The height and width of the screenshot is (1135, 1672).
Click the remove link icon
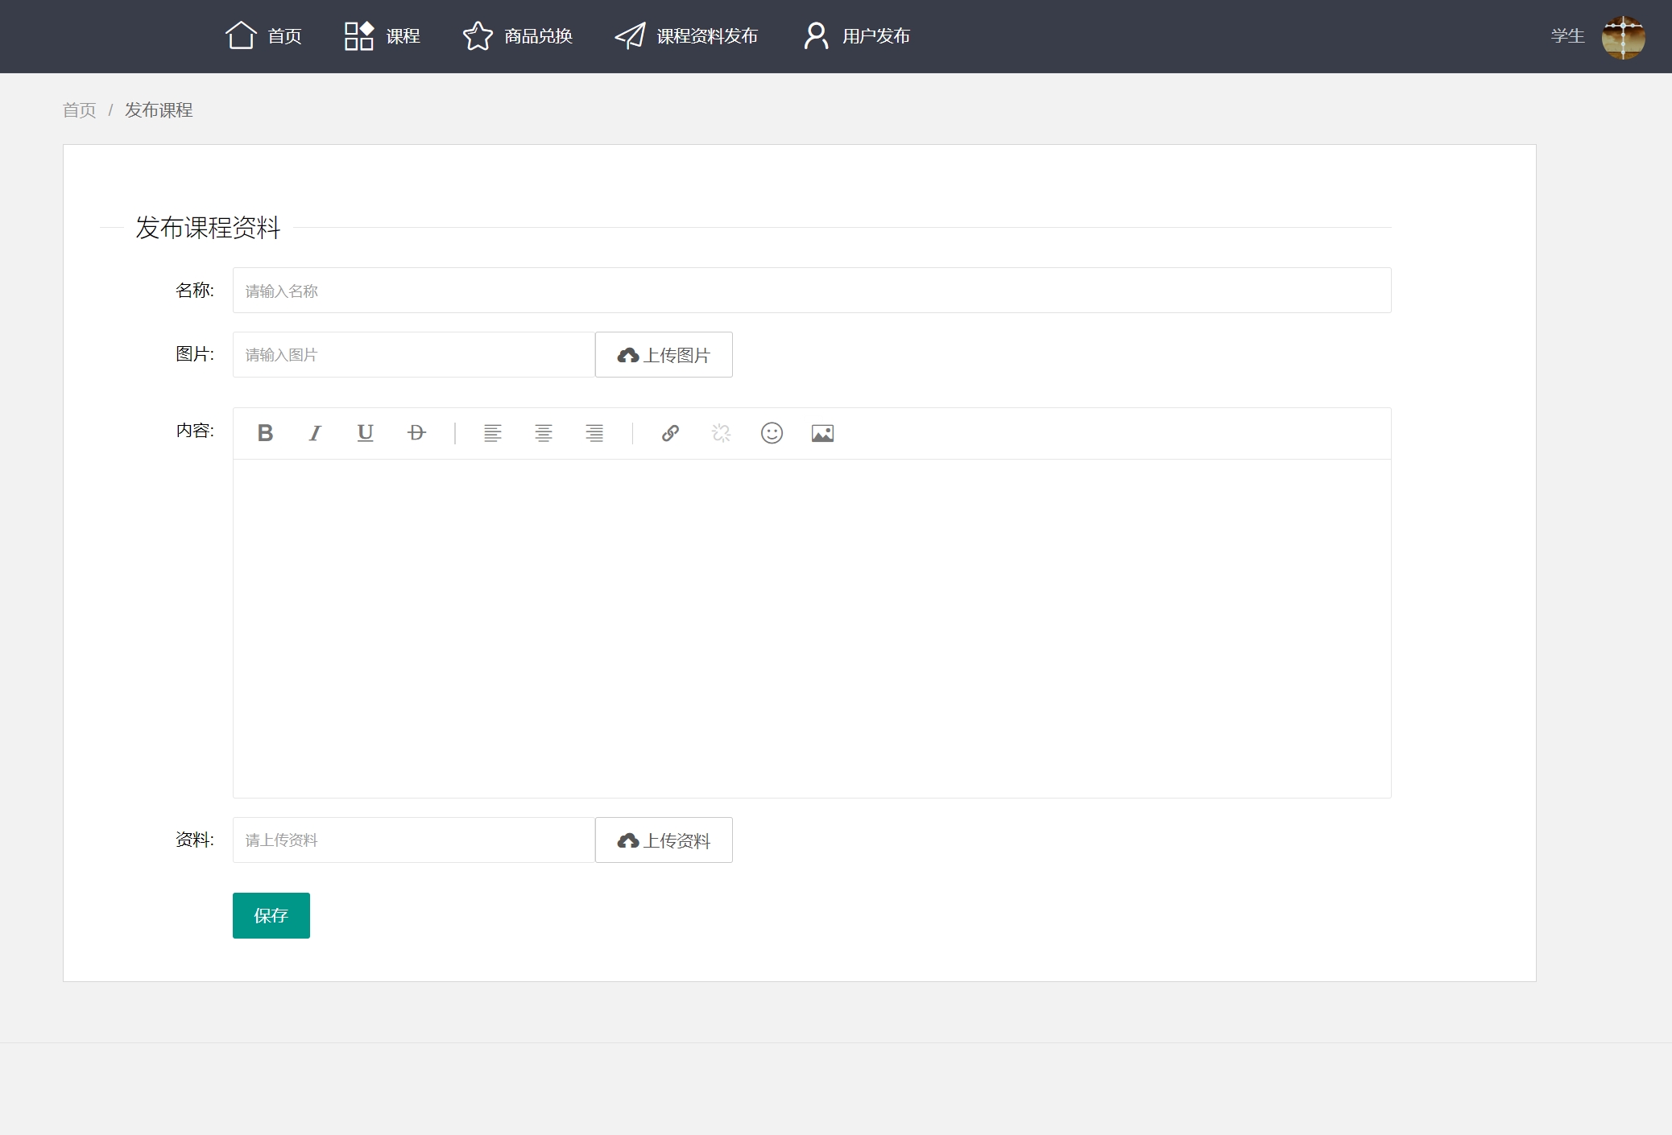point(721,433)
